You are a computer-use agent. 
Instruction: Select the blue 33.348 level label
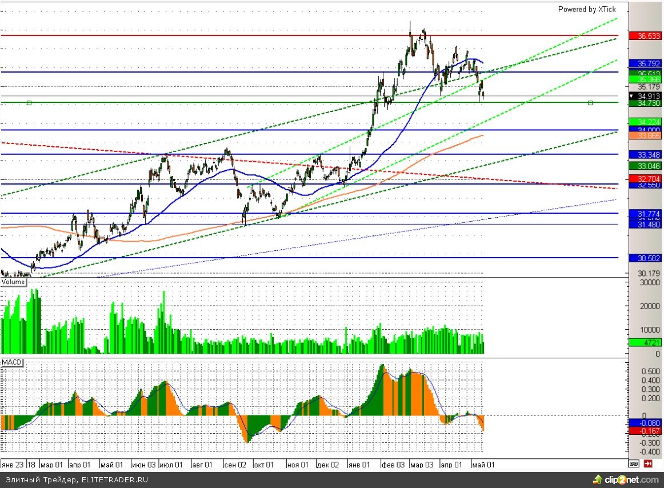(x=645, y=155)
